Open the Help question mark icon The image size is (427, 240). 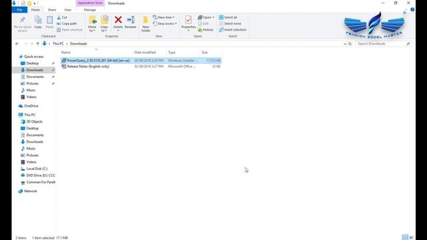[x=412, y=9]
